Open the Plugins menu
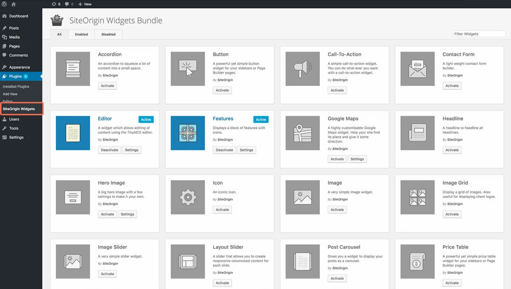511x289 pixels. coord(21,76)
